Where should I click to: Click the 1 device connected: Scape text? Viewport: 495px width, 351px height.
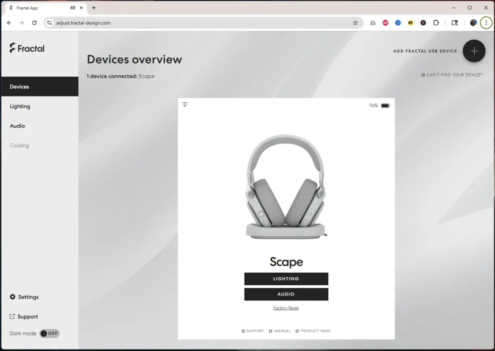tap(121, 76)
